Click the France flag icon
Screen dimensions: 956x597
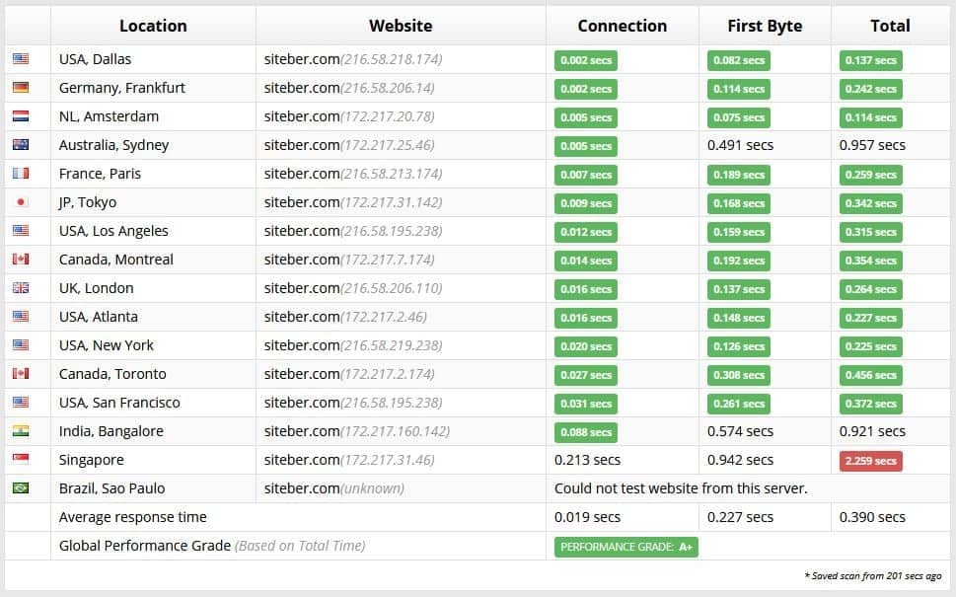pos(21,174)
